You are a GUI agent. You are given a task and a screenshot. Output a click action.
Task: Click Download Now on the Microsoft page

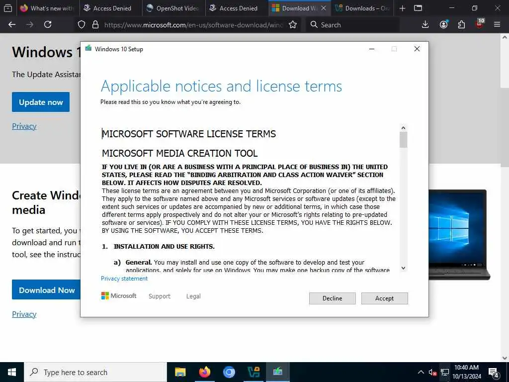pyautogui.click(x=46, y=290)
